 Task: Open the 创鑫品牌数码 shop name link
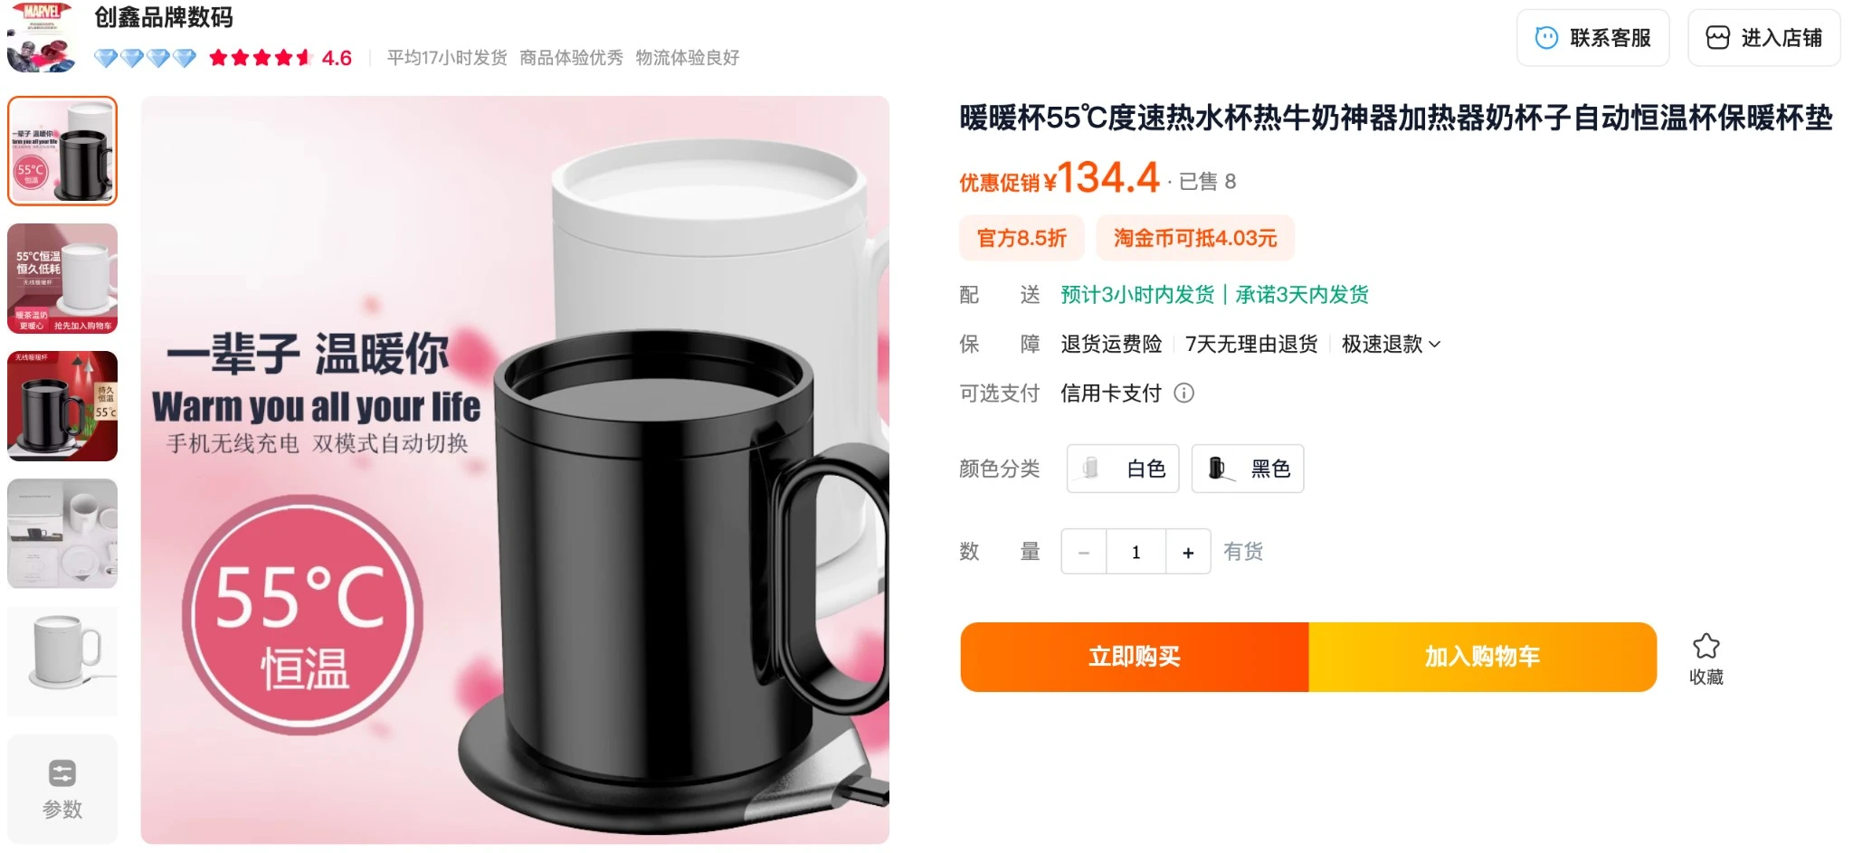pyautogui.click(x=164, y=17)
